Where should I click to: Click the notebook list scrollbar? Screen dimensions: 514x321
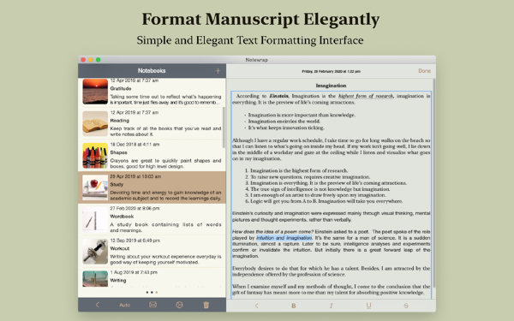click(224, 128)
